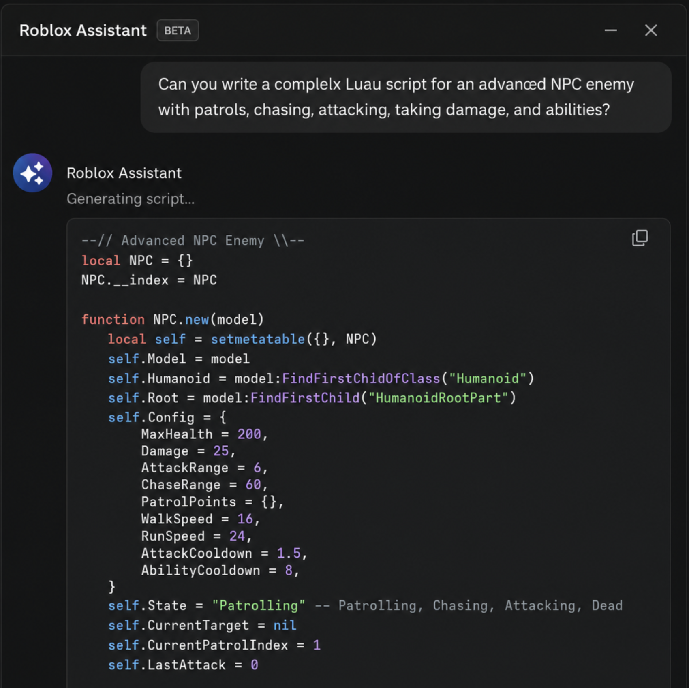
Task: Click the 'ChaseRange = 60' line
Action: click(204, 485)
